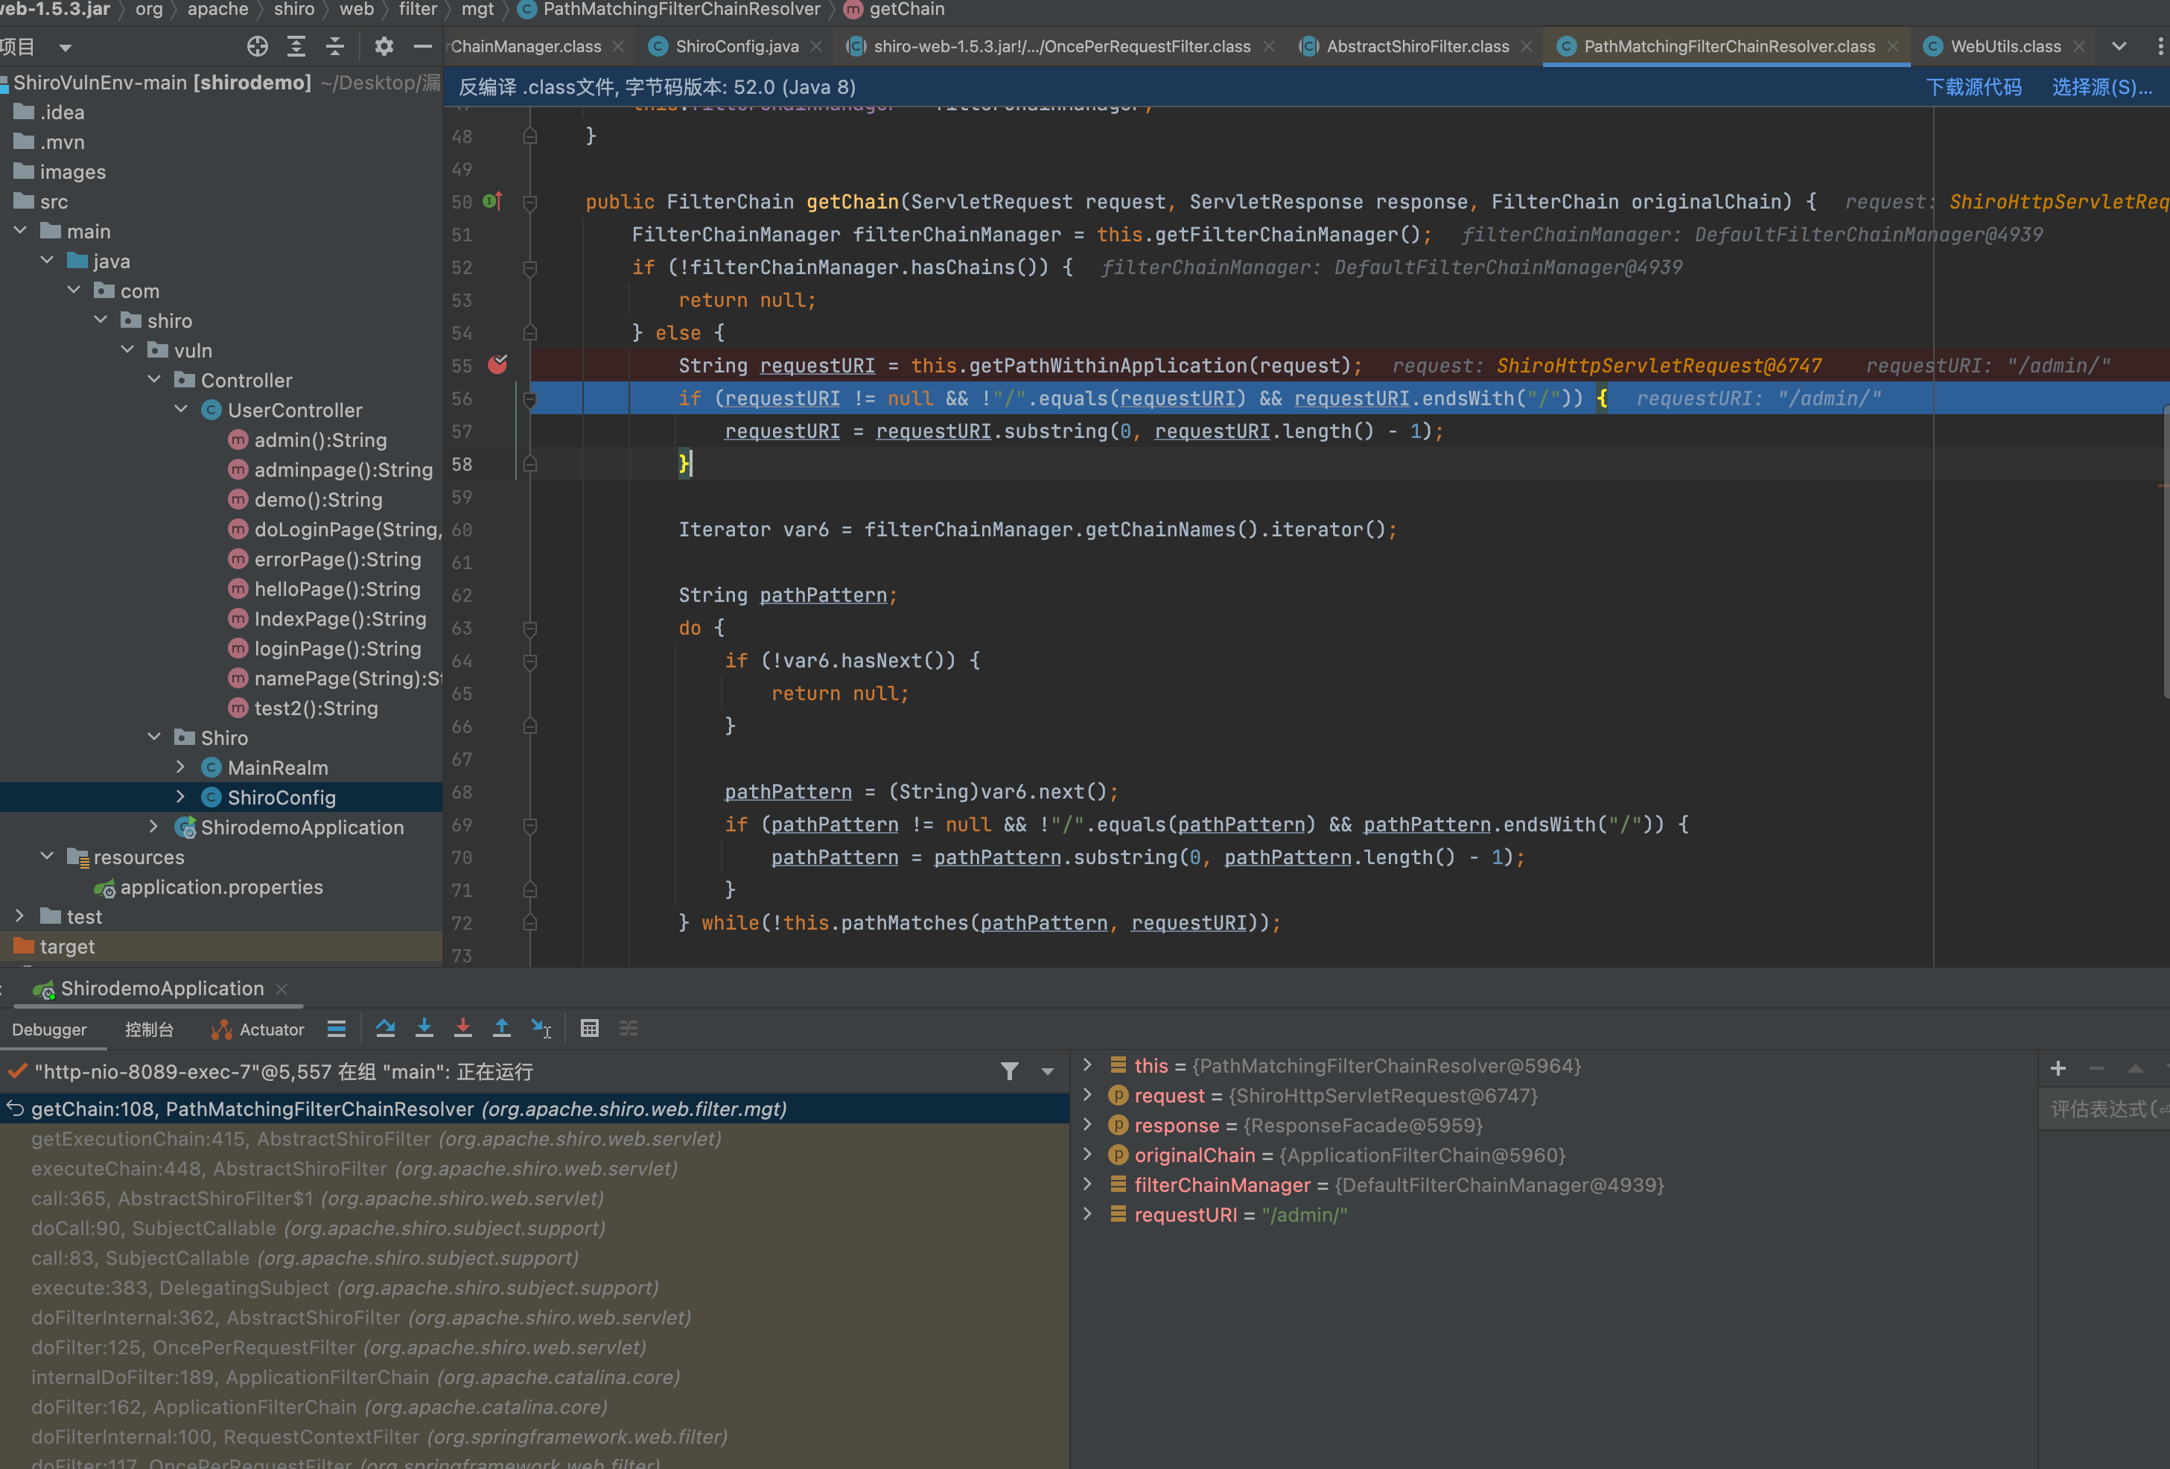Screen dimensions: 2170x1469
Task: Select the Debugger tab
Action: click(48, 1029)
